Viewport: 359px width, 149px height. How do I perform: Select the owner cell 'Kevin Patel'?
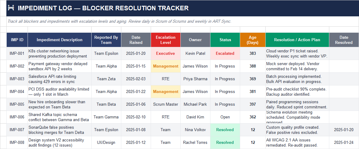pyautogui.click(x=195, y=54)
